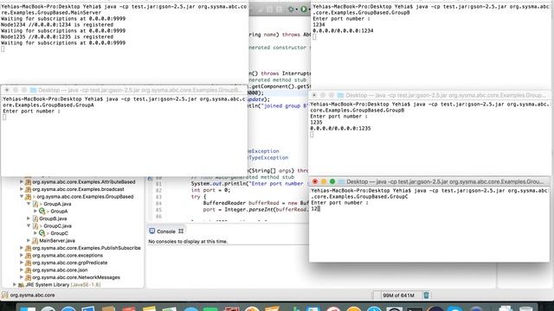Image resolution: width=554 pixels, height=311 pixels.
Task: Expand the GroupB.java node
Action: (x=29, y=219)
